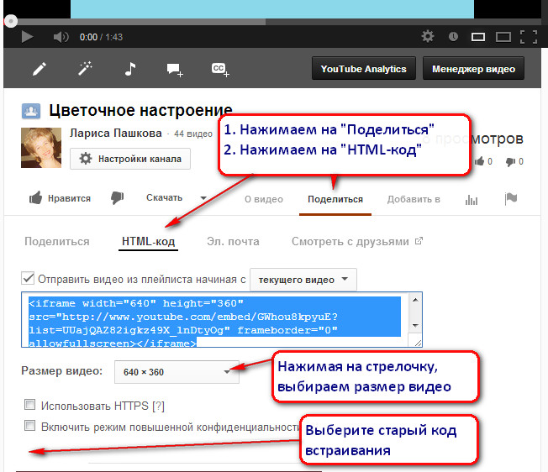Image resolution: width=548 pixels, height=472 pixels.
Task: Enable Использовать HTTPS checkbox
Action: click(x=29, y=405)
